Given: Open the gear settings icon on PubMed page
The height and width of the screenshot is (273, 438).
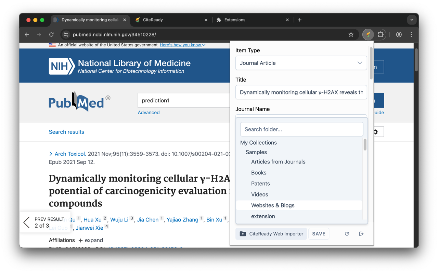Looking at the screenshot, I should tap(376, 132).
